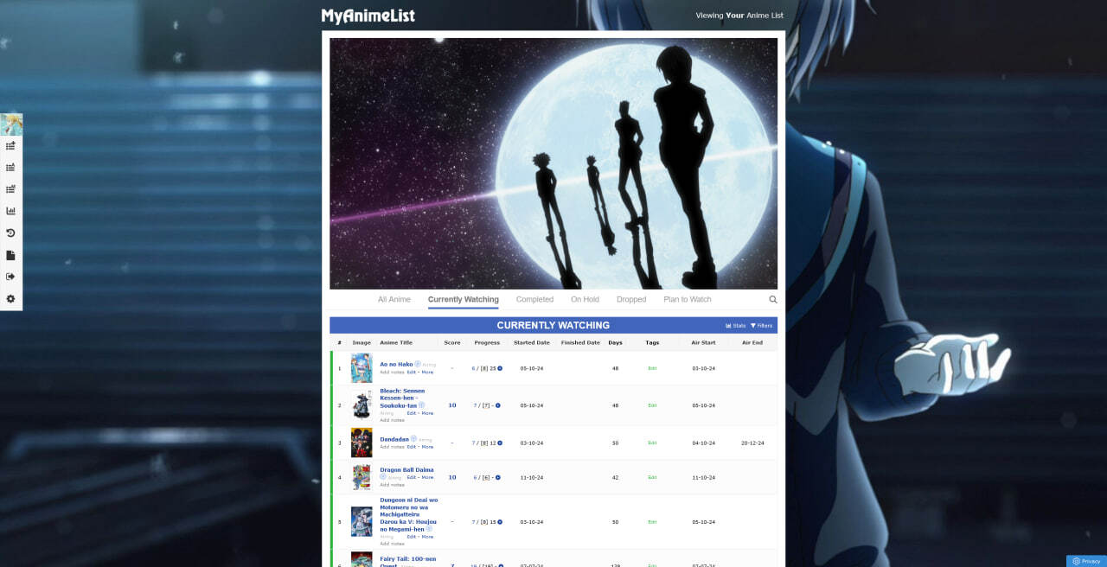1107x567 pixels.
Task: Click Edit under the Ao no Hako title
Action: tap(411, 373)
